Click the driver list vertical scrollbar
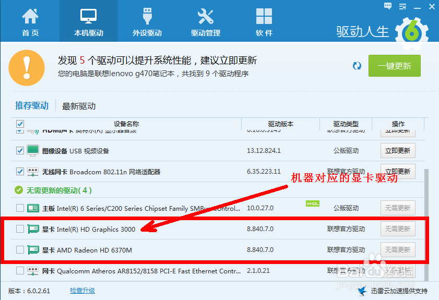This screenshot has width=439, height=300. 426,225
